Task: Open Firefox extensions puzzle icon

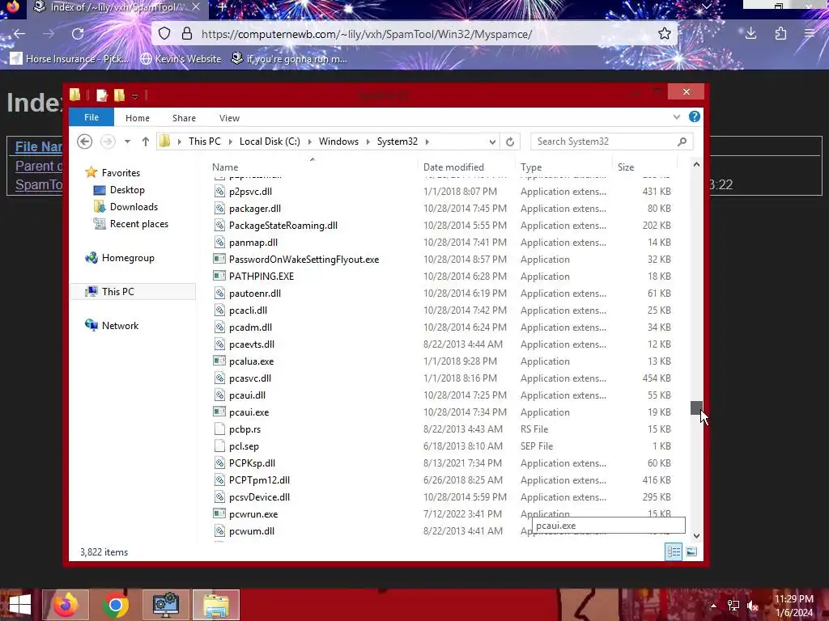Action: (781, 34)
